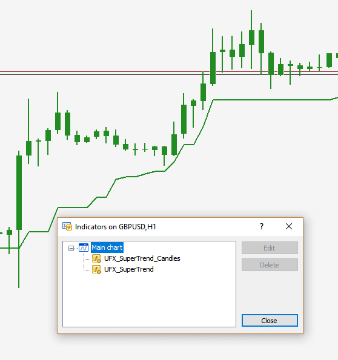Click the Indicators dialog title bar icon
This screenshot has height=360, width=338.
click(x=67, y=227)
